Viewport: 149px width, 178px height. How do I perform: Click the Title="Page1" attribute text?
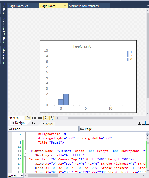50,142
